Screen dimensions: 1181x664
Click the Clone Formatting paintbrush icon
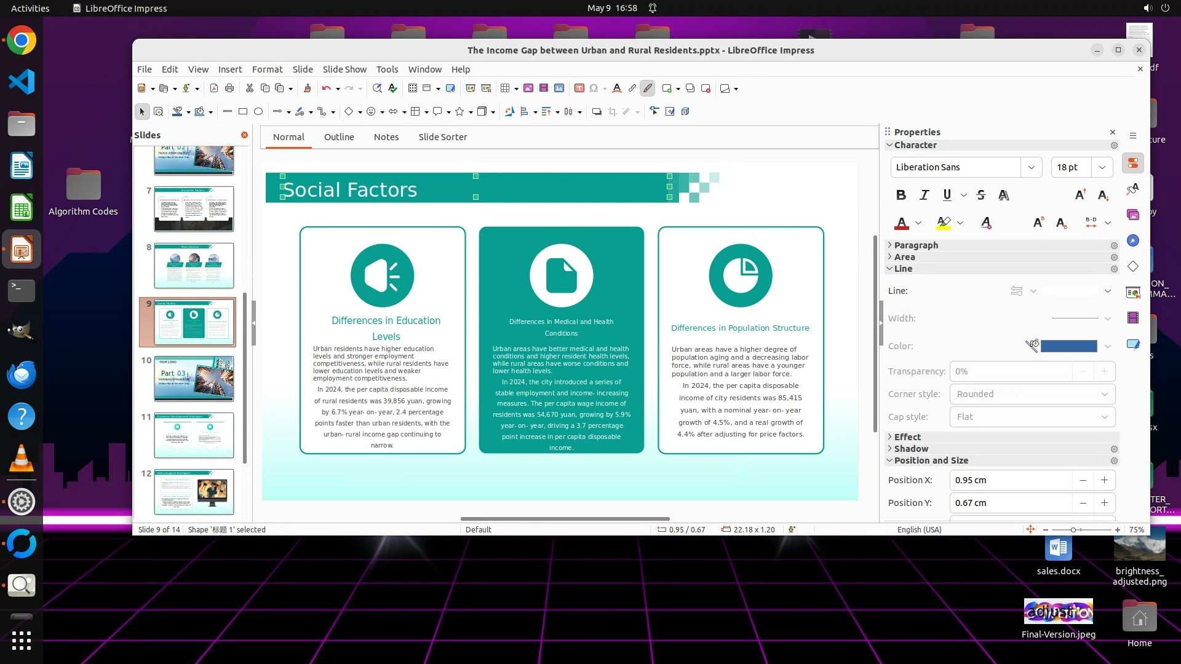(307, 89)
